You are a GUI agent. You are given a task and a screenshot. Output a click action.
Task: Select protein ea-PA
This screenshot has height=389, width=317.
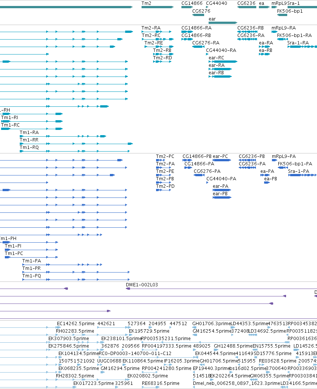point(267,171)
